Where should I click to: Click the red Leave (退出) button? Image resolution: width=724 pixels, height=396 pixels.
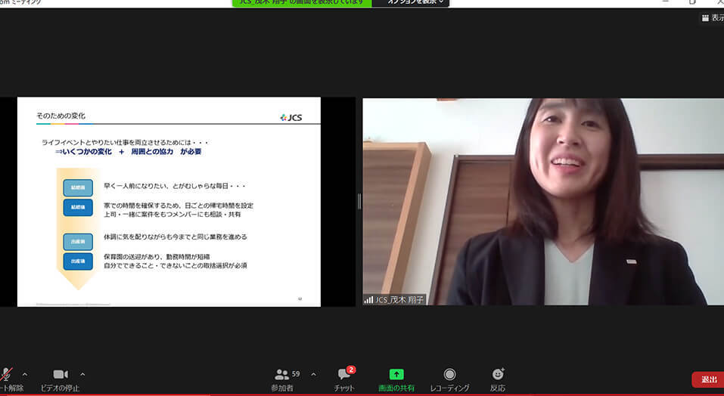click(708, 379)
